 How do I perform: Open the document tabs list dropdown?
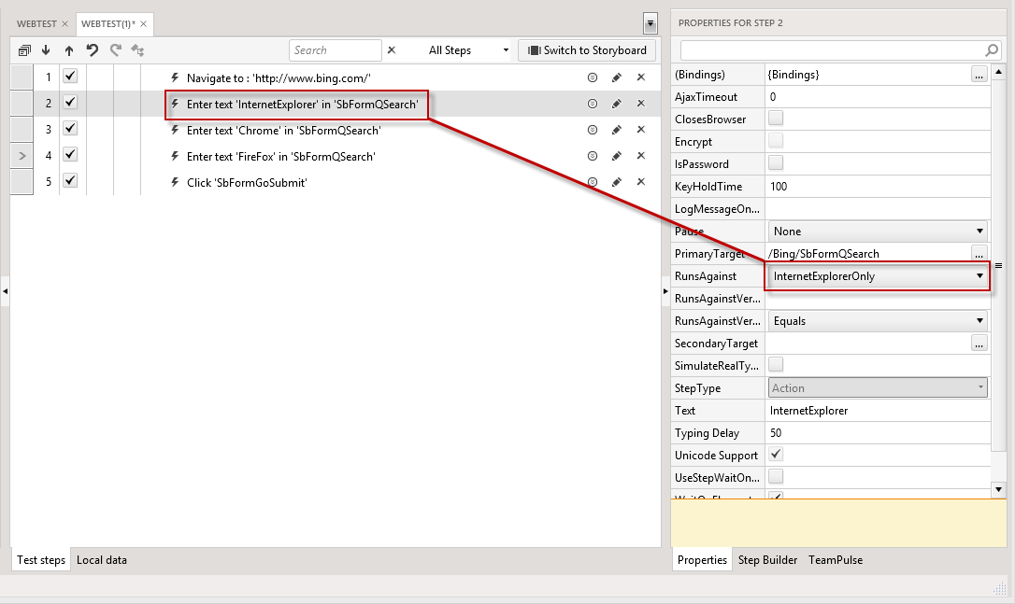650,24
